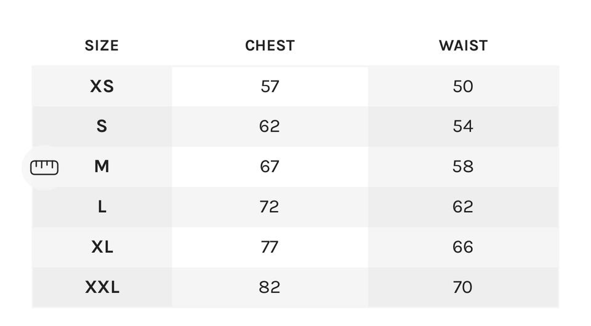Pick the XXL size row label

click(x=102, y=287)
